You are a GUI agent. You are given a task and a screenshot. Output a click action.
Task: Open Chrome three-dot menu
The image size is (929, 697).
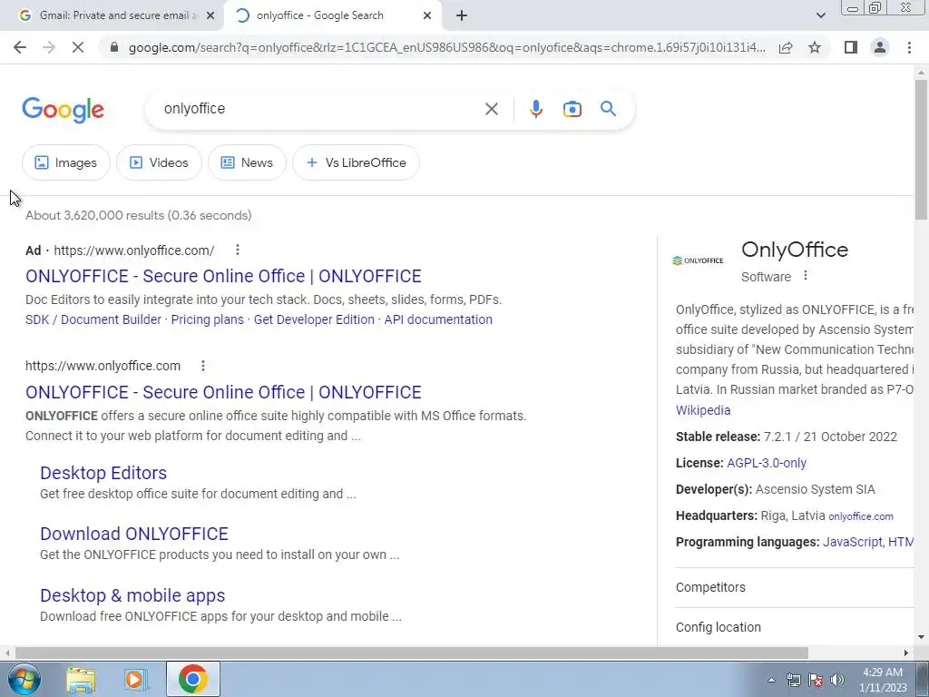(x=909, y=47)
